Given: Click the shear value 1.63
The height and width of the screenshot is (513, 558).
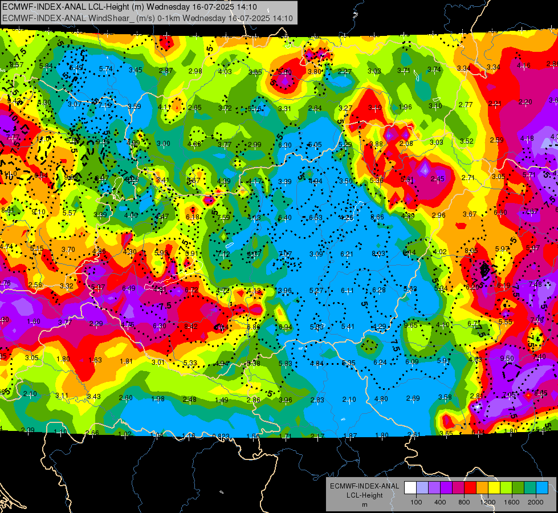Looking at the screenshot, I should 95,360.
